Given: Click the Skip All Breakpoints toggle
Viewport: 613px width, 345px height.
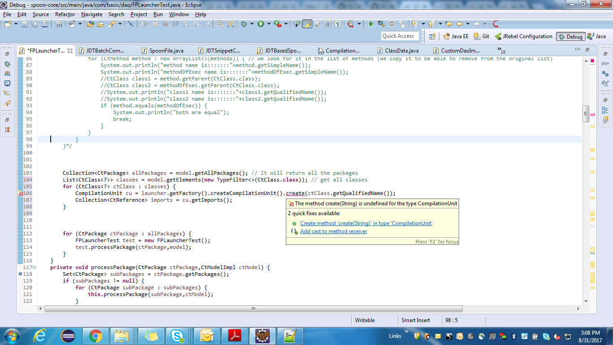Looking at the screenshot, I should click(x=131, y=24).
